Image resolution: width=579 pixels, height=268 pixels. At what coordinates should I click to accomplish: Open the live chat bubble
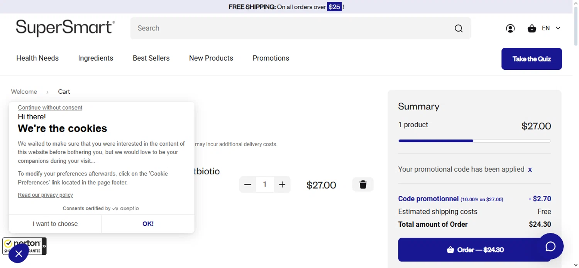[x=550, y=246]
